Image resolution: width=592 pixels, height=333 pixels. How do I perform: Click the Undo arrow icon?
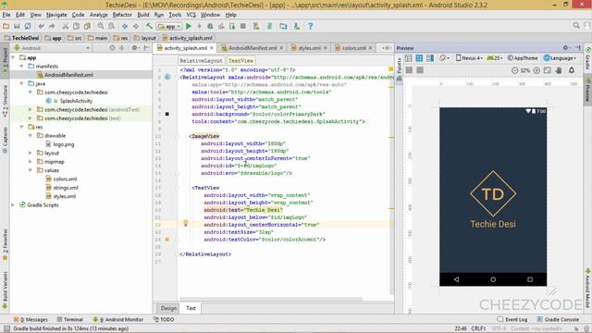[41, 26]
